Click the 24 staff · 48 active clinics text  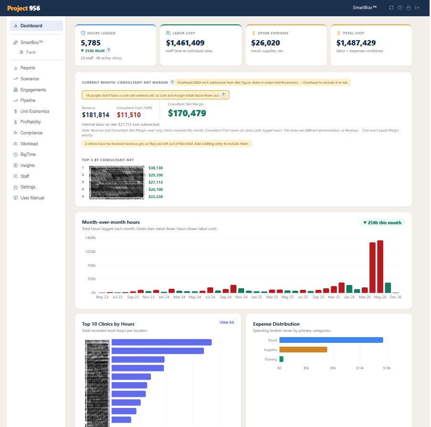(x=101, y=58)
